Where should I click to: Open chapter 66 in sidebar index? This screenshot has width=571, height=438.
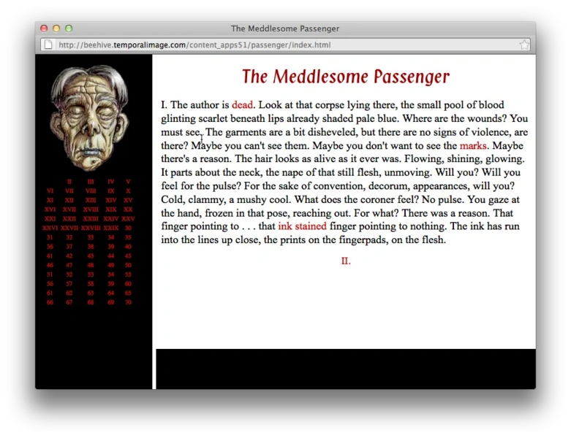click(50, 302)
